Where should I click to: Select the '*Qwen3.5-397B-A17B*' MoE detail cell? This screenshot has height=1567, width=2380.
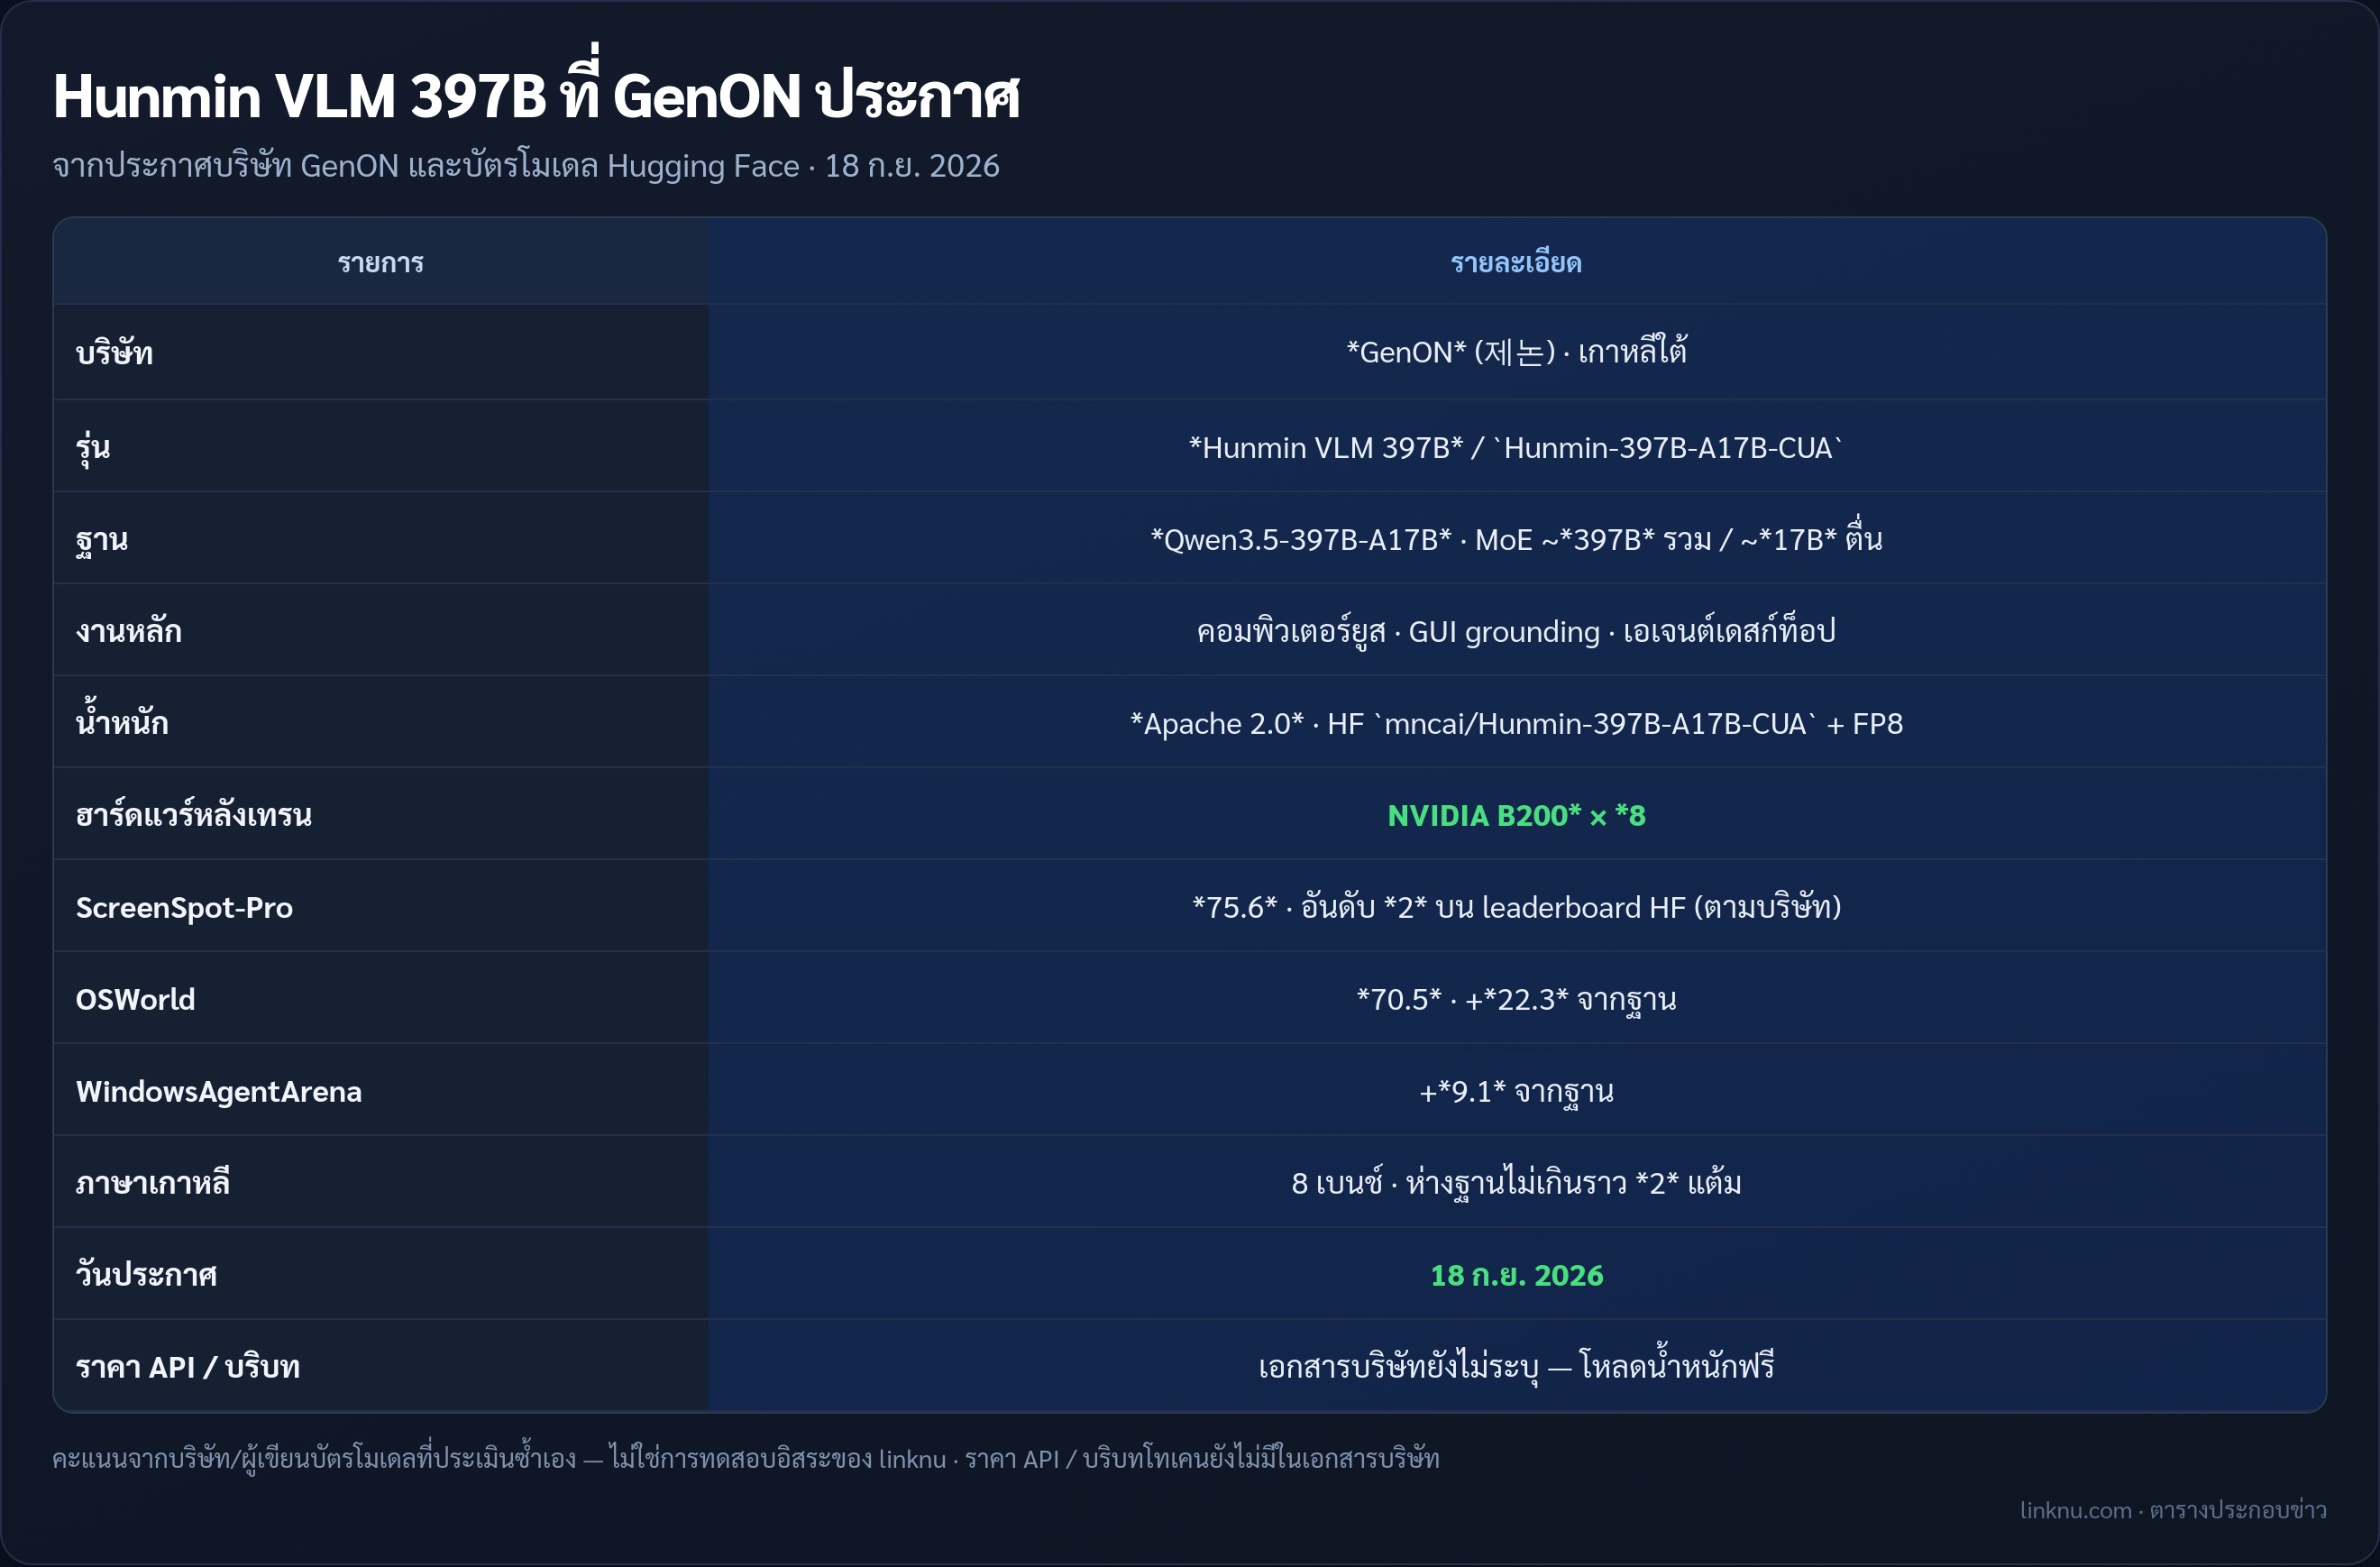click(1516, 538)
